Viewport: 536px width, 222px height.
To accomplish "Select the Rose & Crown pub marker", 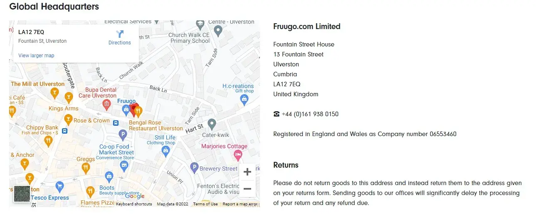I will click(68, 120).
